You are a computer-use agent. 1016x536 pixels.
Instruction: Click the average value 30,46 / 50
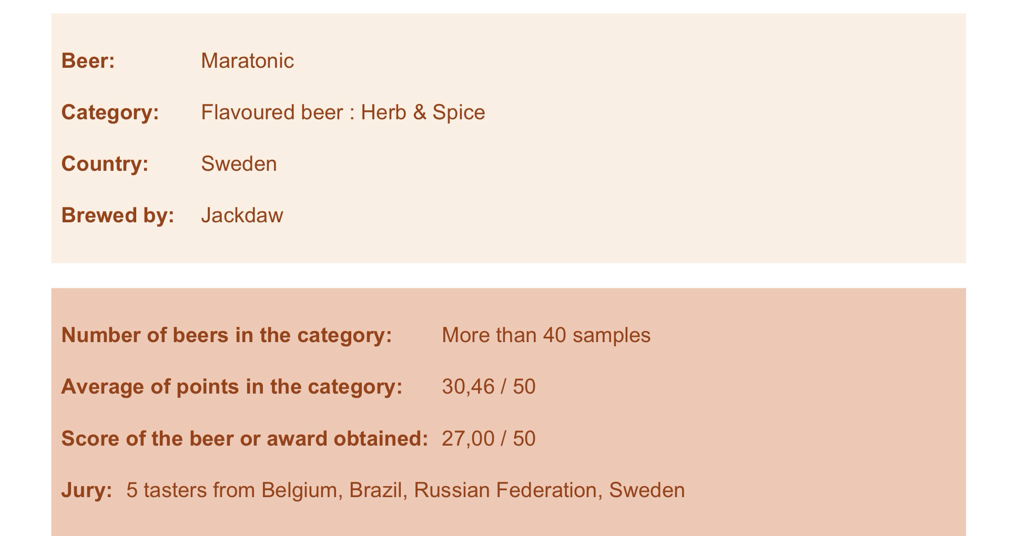click(x=489, y=387)
